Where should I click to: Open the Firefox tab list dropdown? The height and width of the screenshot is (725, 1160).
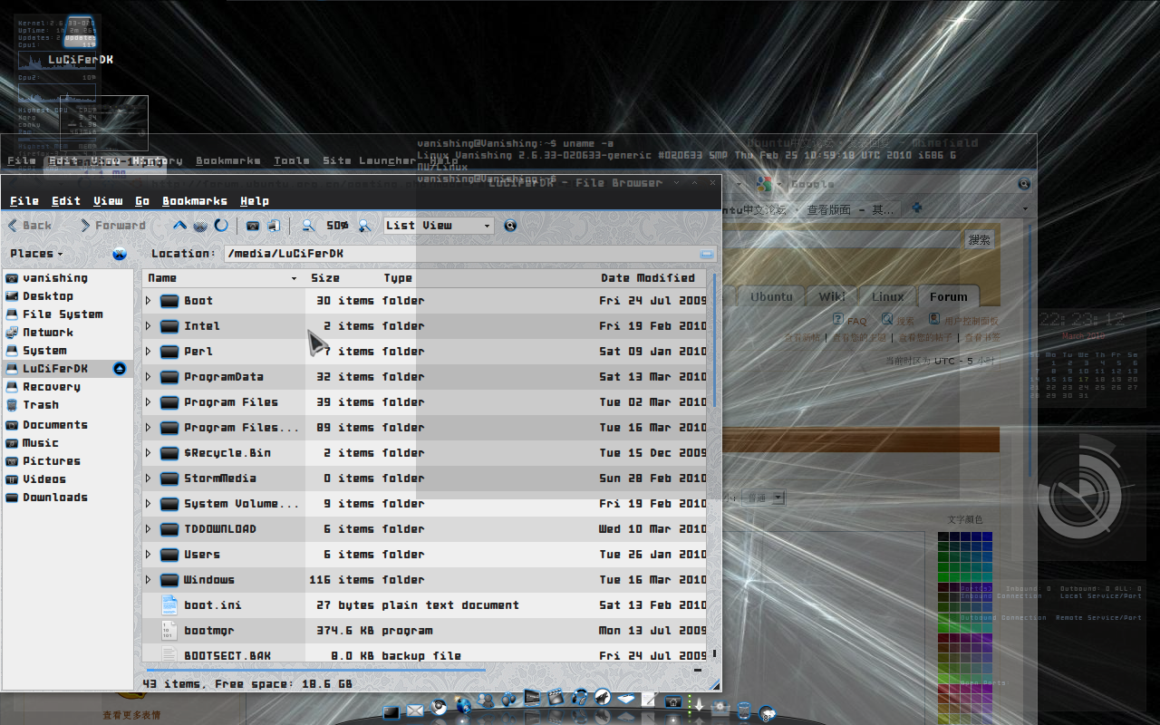tap(1026, 209)
